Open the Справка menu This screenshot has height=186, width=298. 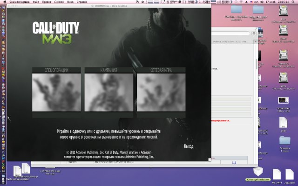pyautogui.click(x=82, y=2)
